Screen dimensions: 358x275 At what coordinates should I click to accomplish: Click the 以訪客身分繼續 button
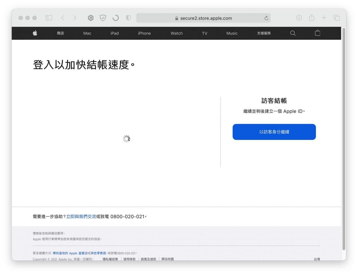274,132
